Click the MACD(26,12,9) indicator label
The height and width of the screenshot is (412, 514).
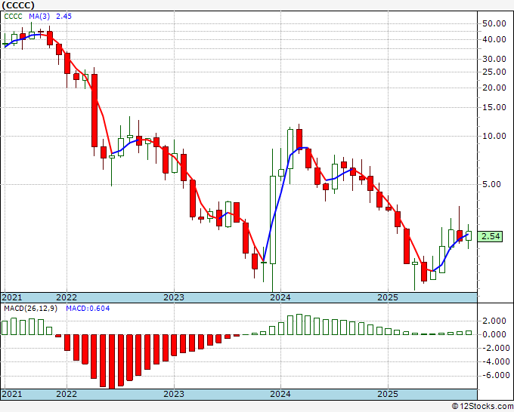click(x=31, y=309)
